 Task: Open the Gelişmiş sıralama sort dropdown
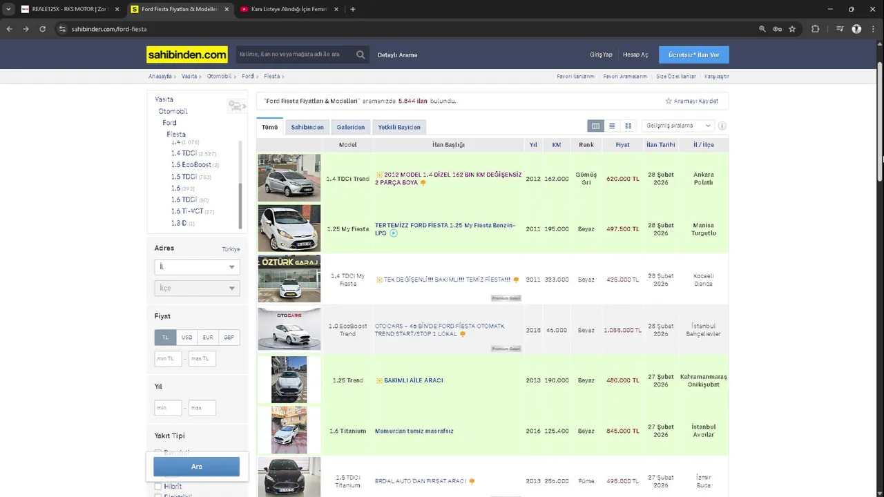(678, 126)
